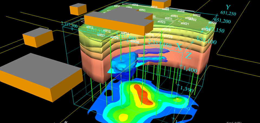
Task: Select the alif25 borehole label
Action: click(206, 29)
